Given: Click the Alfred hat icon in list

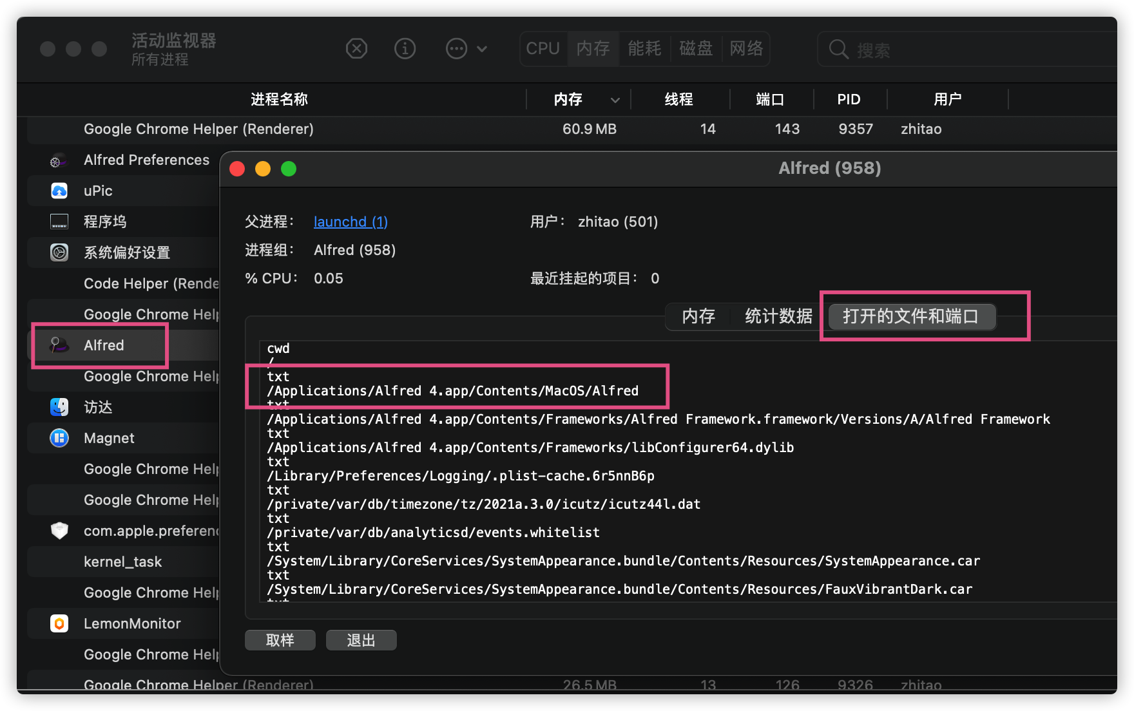Looking at the screenshot, I should [59, 345].
